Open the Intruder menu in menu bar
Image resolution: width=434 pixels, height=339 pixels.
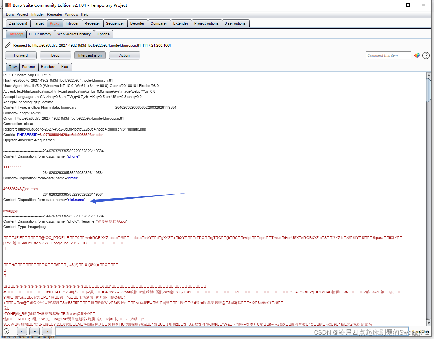pyautogui.click(x=38, y=14)
